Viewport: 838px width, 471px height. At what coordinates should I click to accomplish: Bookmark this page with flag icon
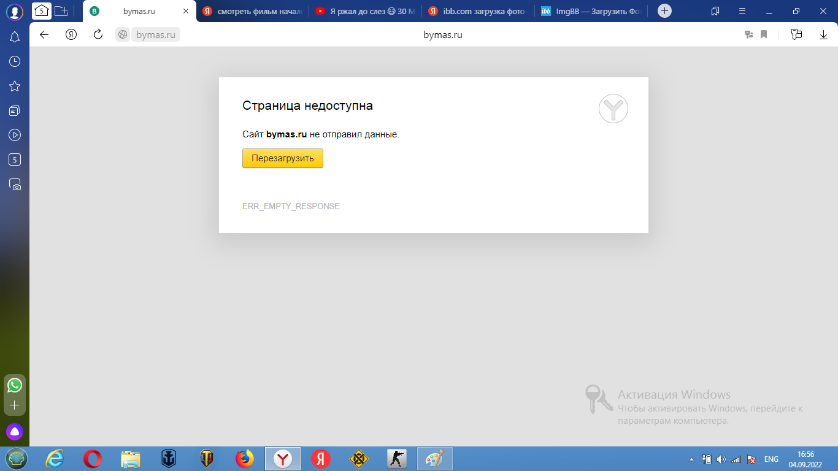[764, 35]
